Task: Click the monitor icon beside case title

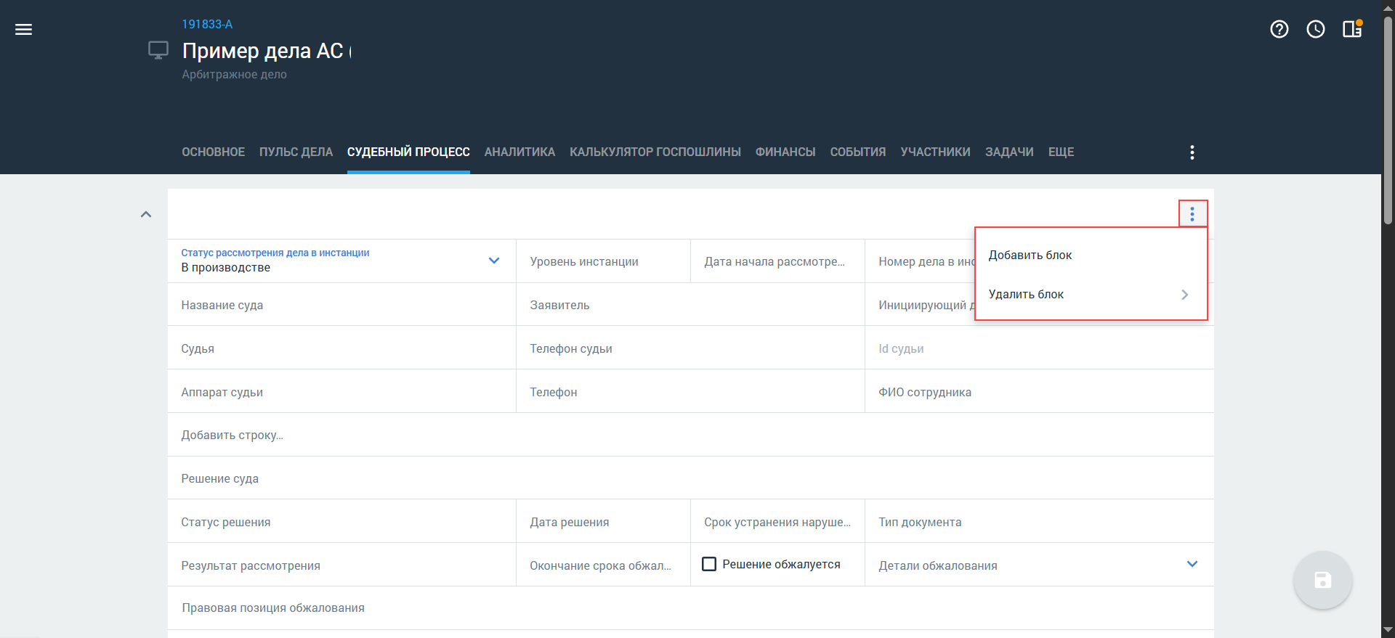Action: click(158, 50)
